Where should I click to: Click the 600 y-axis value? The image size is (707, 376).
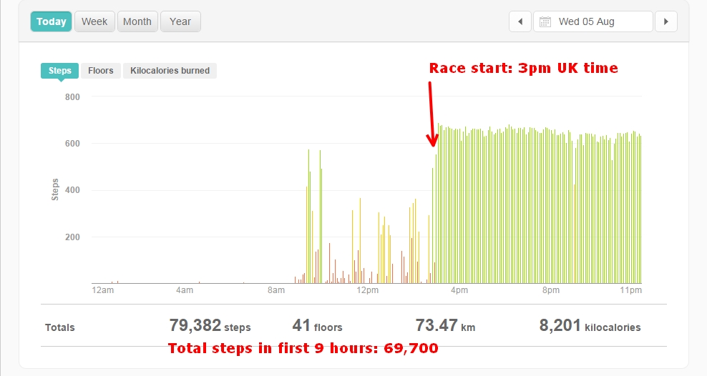coord(72,144)
